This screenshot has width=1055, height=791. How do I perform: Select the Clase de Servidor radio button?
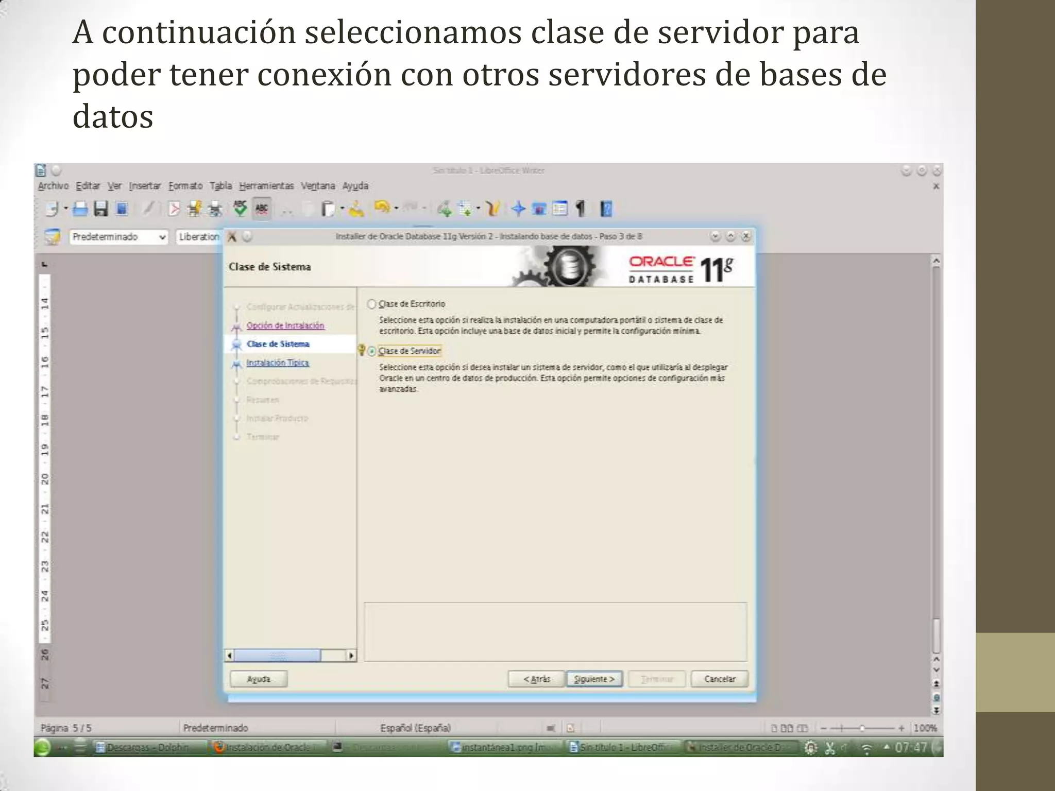(x=371, y=351)
